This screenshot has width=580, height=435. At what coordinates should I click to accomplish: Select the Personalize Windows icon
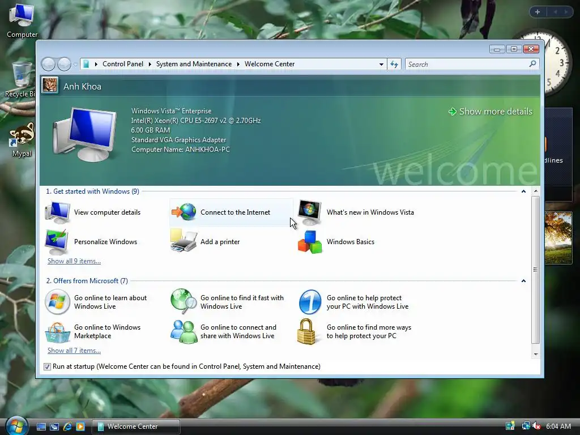(x=57, y=242)
